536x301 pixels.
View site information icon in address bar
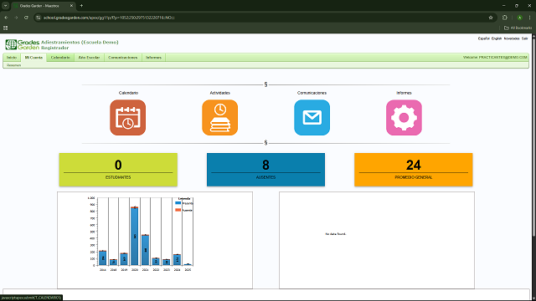39,18
